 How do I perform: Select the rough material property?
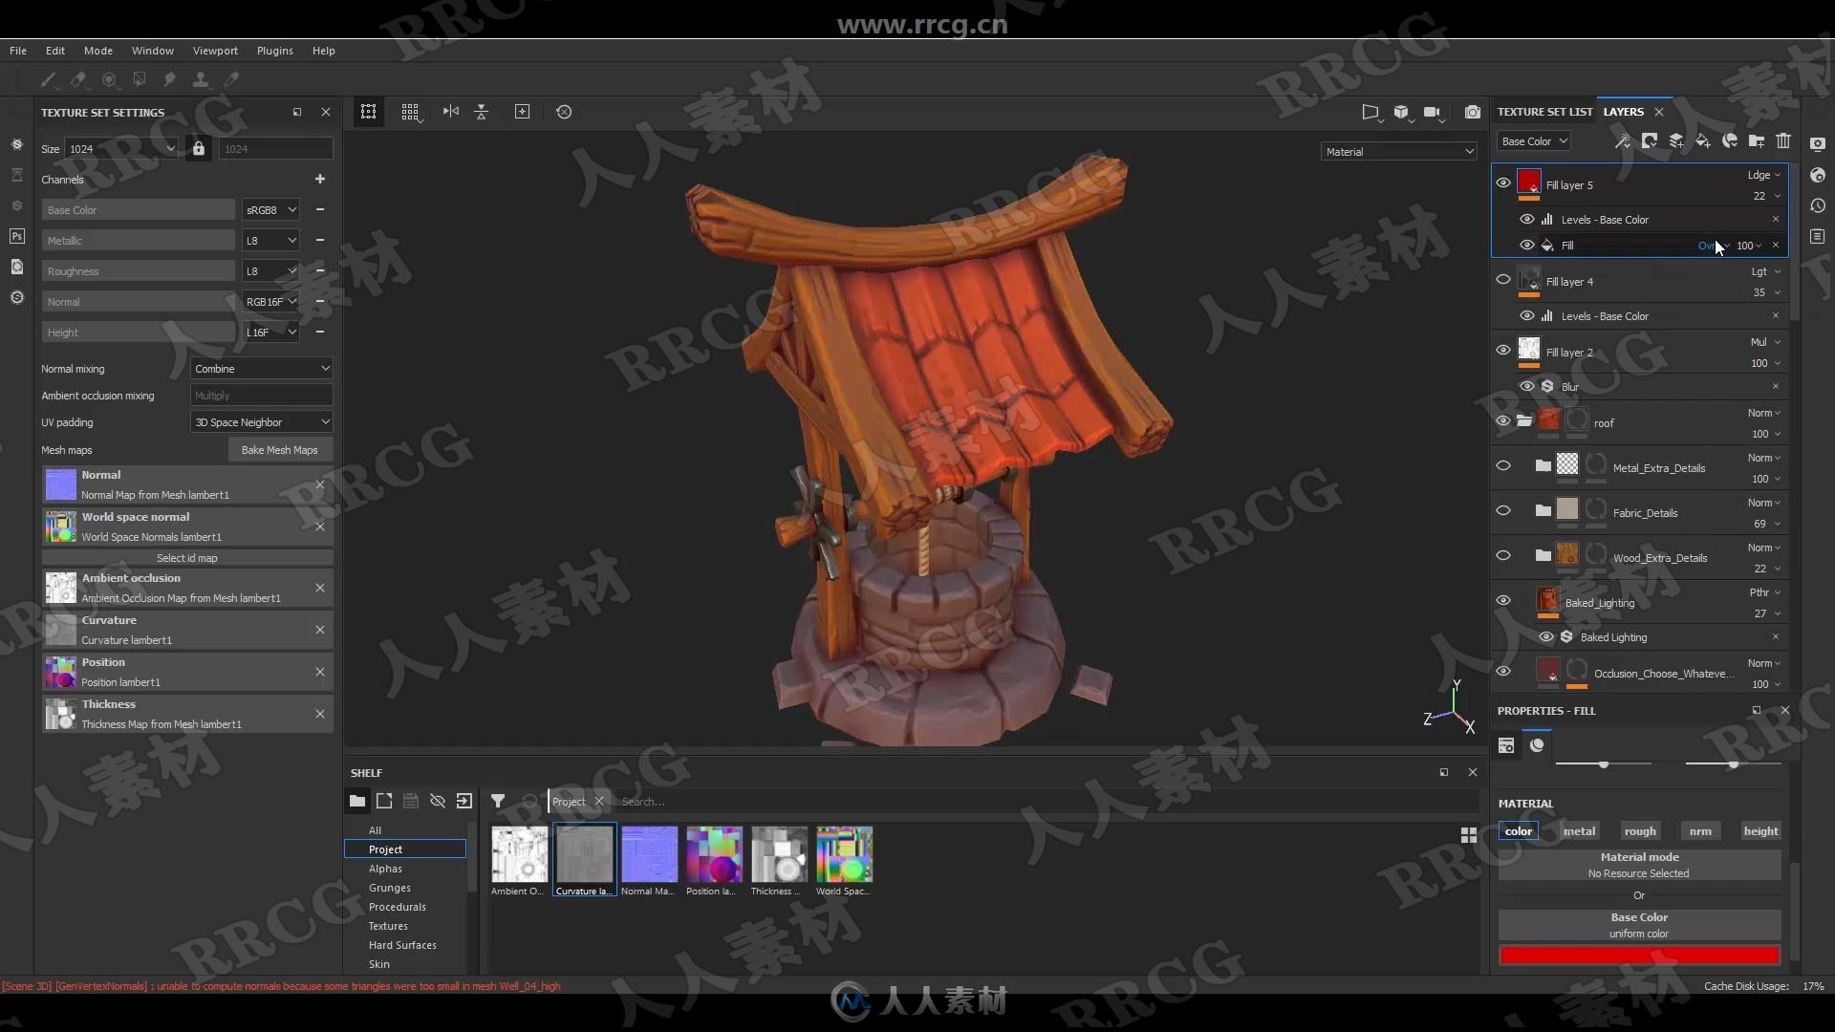pos(1640,830)
